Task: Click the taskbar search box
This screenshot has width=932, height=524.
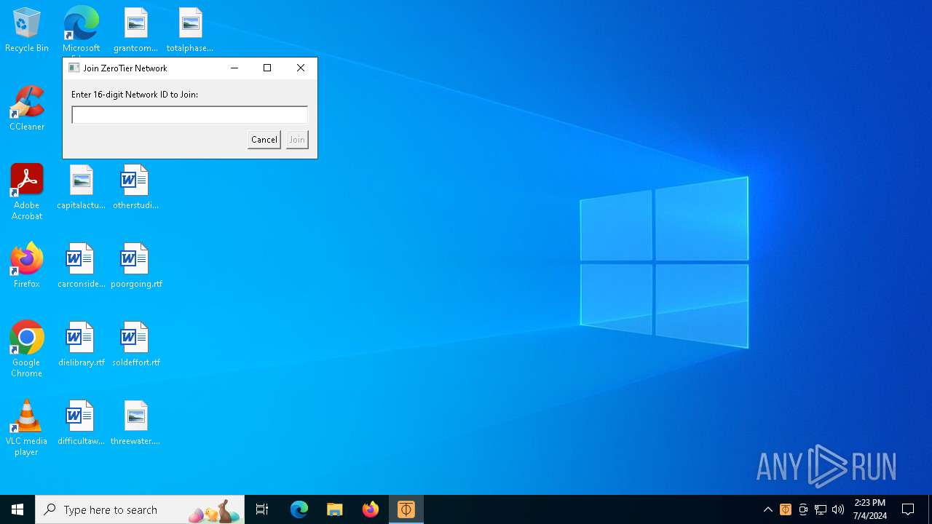Action: [x=140, y=509]
